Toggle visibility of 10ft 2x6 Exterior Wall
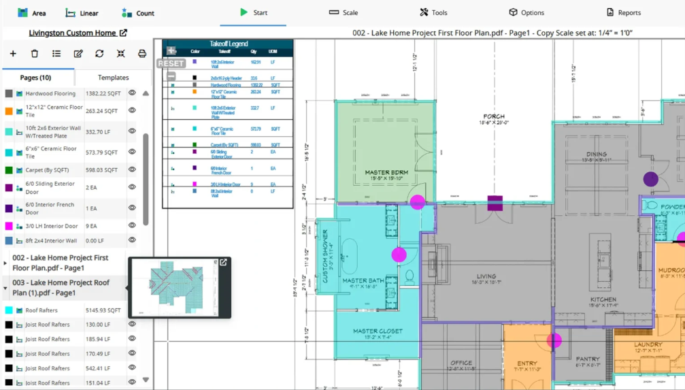This screenshot has width=685, height=390. (132, 131)
